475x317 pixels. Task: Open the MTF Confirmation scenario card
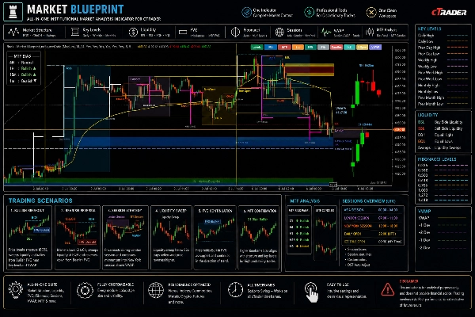pyautogui.click(x=259, y=238)
